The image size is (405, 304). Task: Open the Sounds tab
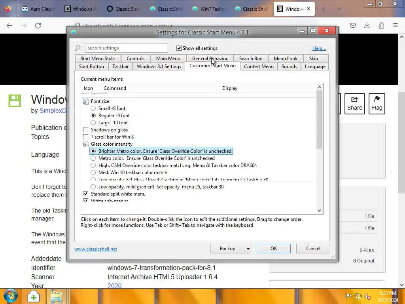point(289,66)
